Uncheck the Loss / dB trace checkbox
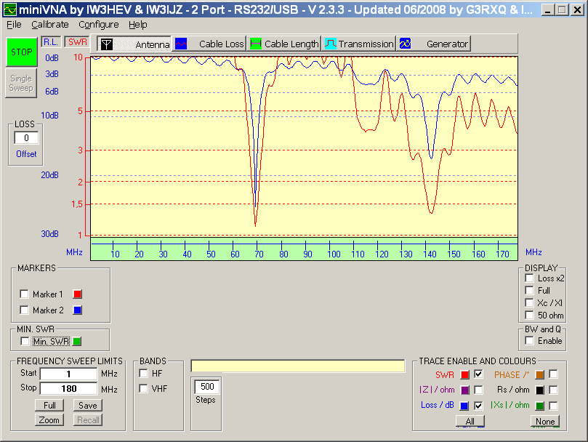This screenshot has height=442, width=588. click(478, 406)
